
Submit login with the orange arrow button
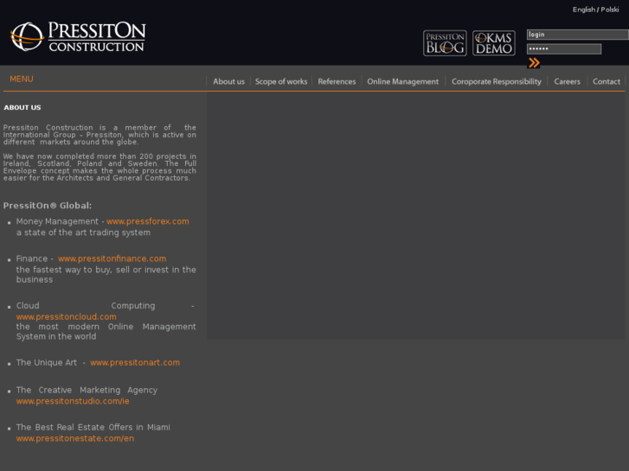534,62
